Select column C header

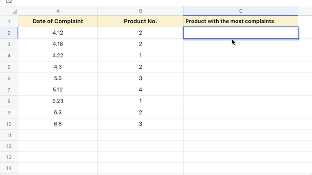tap(241, 11)
